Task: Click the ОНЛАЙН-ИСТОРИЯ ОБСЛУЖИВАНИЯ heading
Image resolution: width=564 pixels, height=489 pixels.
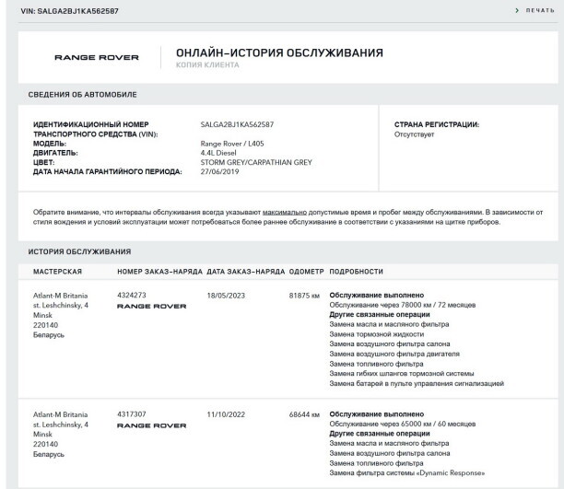Action: pos(279,52)
